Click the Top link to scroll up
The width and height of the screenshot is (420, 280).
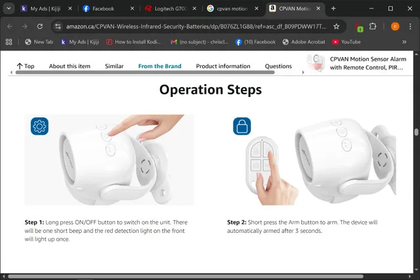click(x=25, y=66)
